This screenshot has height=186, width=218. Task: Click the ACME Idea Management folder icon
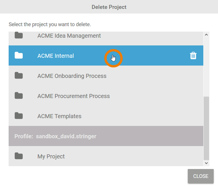pyautogui.click(x=19, y=36)
